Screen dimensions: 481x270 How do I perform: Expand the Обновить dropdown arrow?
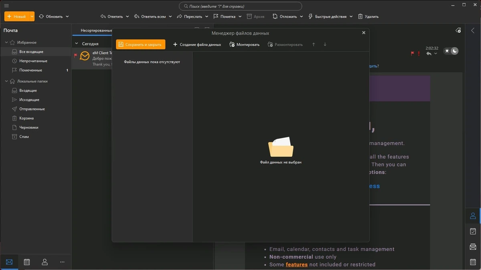click(x=67, y=16)
